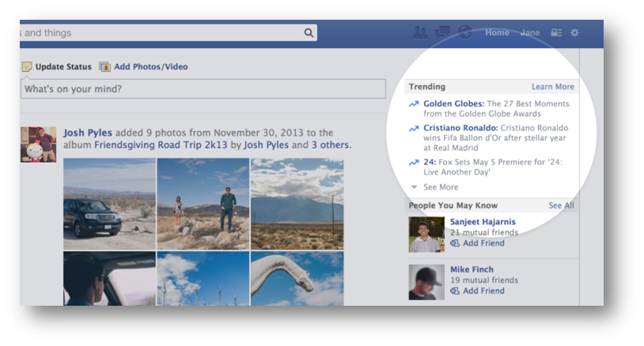Viewport: 644px width, 346px height.
Task: Open the mountain and clouds photo
Action: [297, 204]
